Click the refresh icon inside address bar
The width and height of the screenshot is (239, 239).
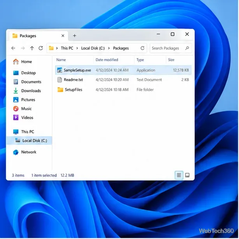pyautogui.click(x=142, y=48)
